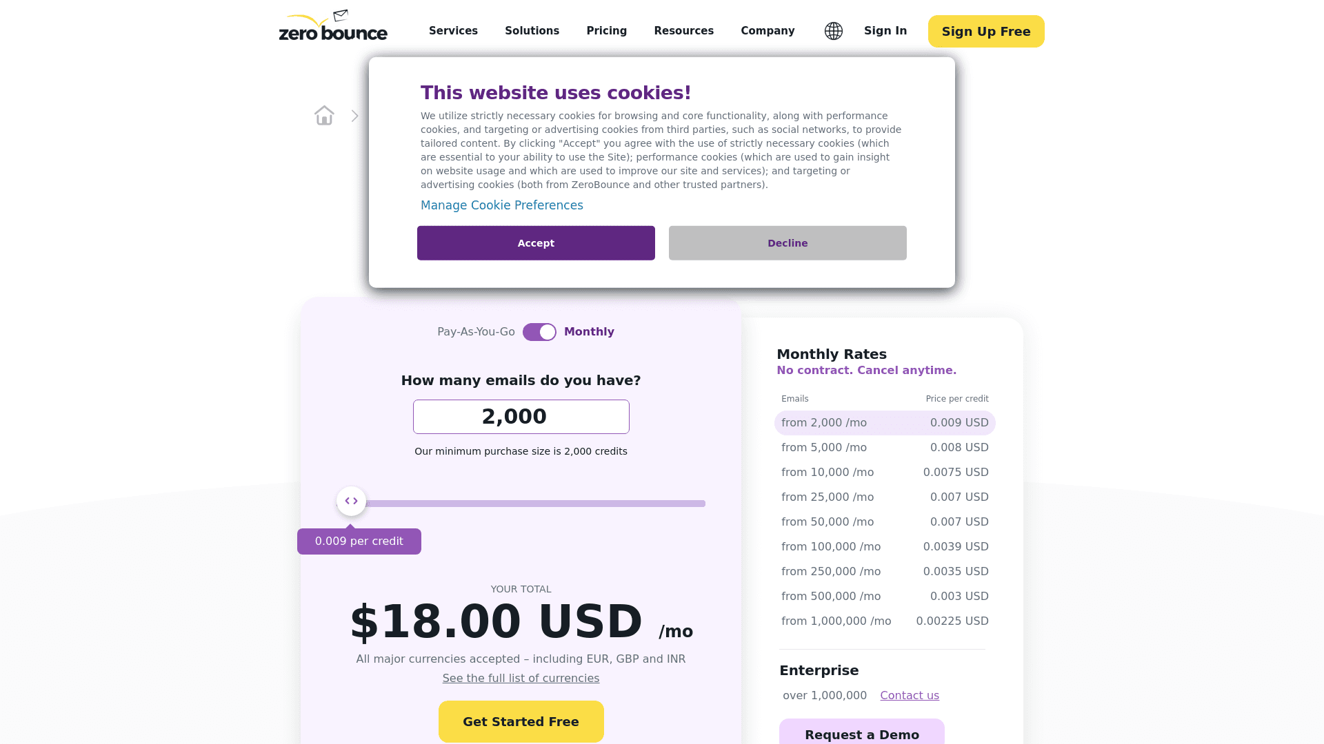Click the Pay-As-You-Go toggle switch
This screenshot has width=1324, height=744.
[539, 331]
